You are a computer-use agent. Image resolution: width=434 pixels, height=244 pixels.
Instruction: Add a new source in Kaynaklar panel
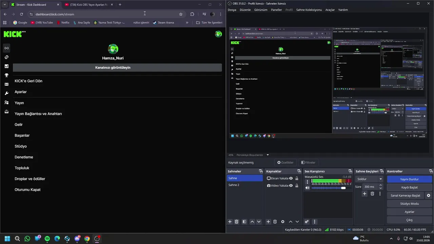coord(268,222)
